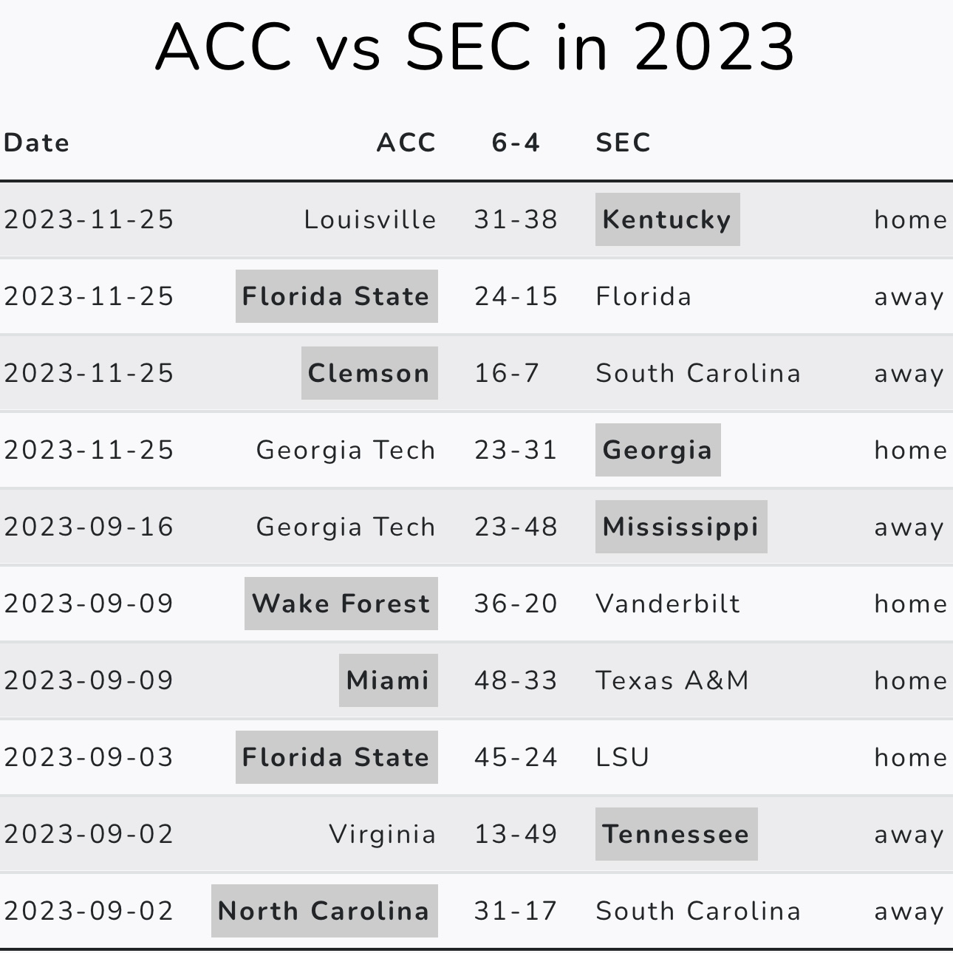The width and height of the screenshot is (953, 953).
Task: Click the highlighted Miami cell
Action: (388, 680)
